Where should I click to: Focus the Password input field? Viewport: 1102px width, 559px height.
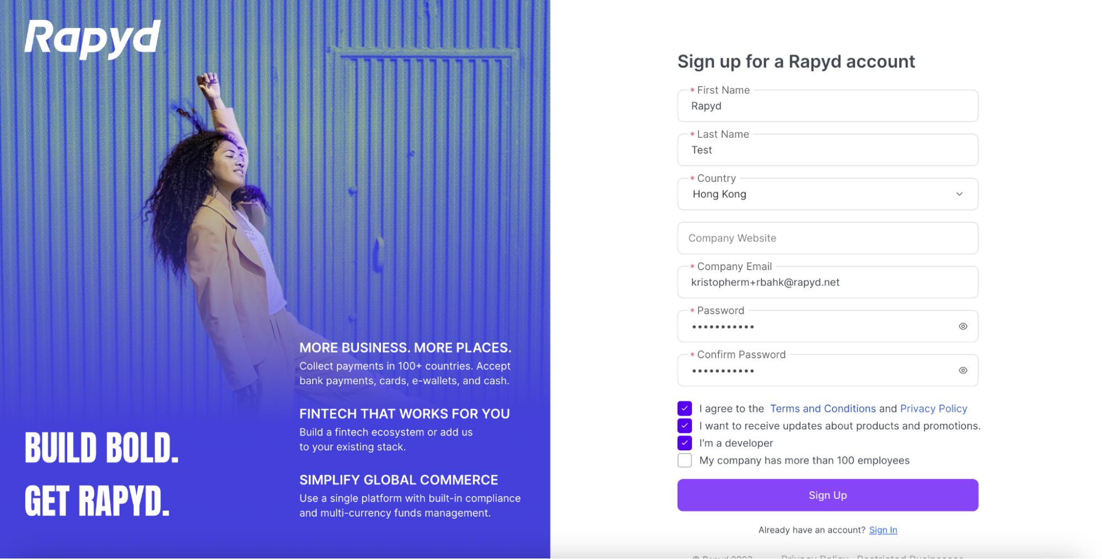tap(816, 327)
